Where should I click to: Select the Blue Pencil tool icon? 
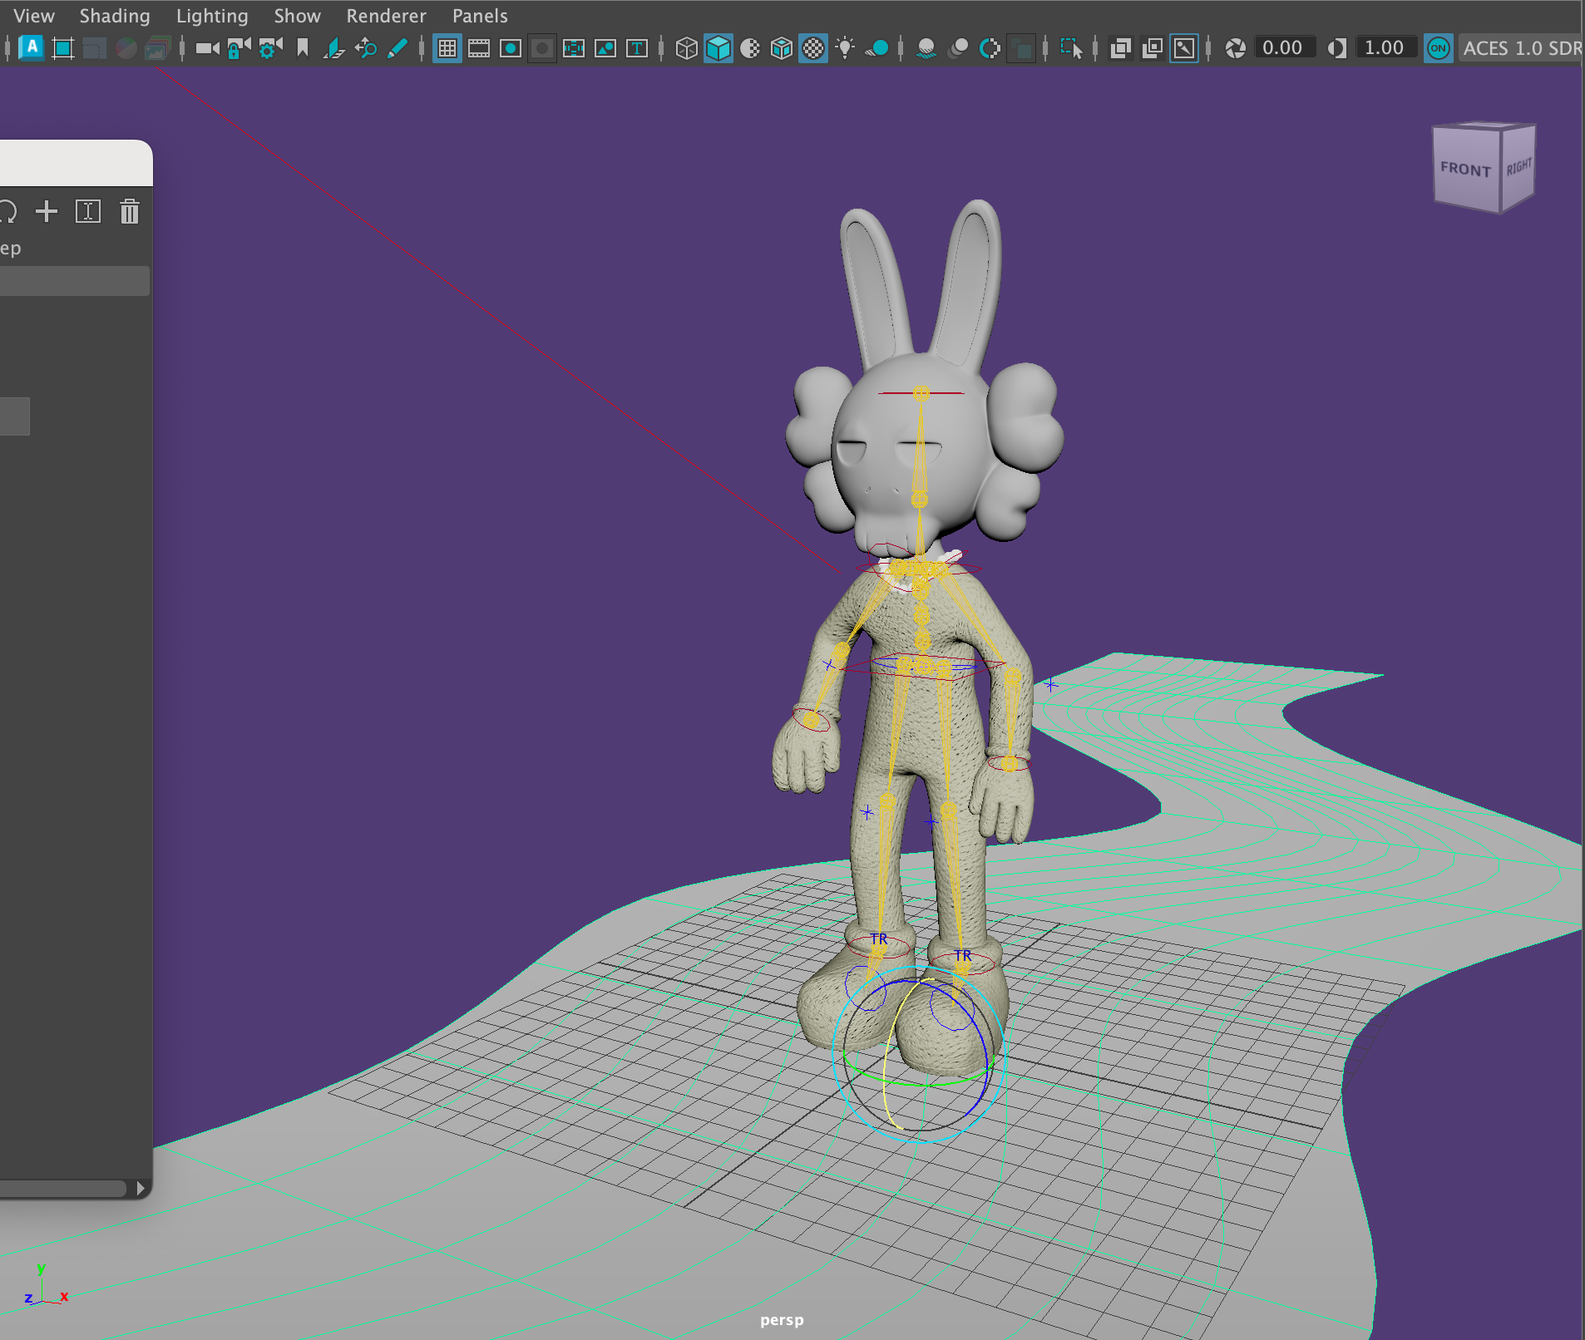(x=397, y=48)
